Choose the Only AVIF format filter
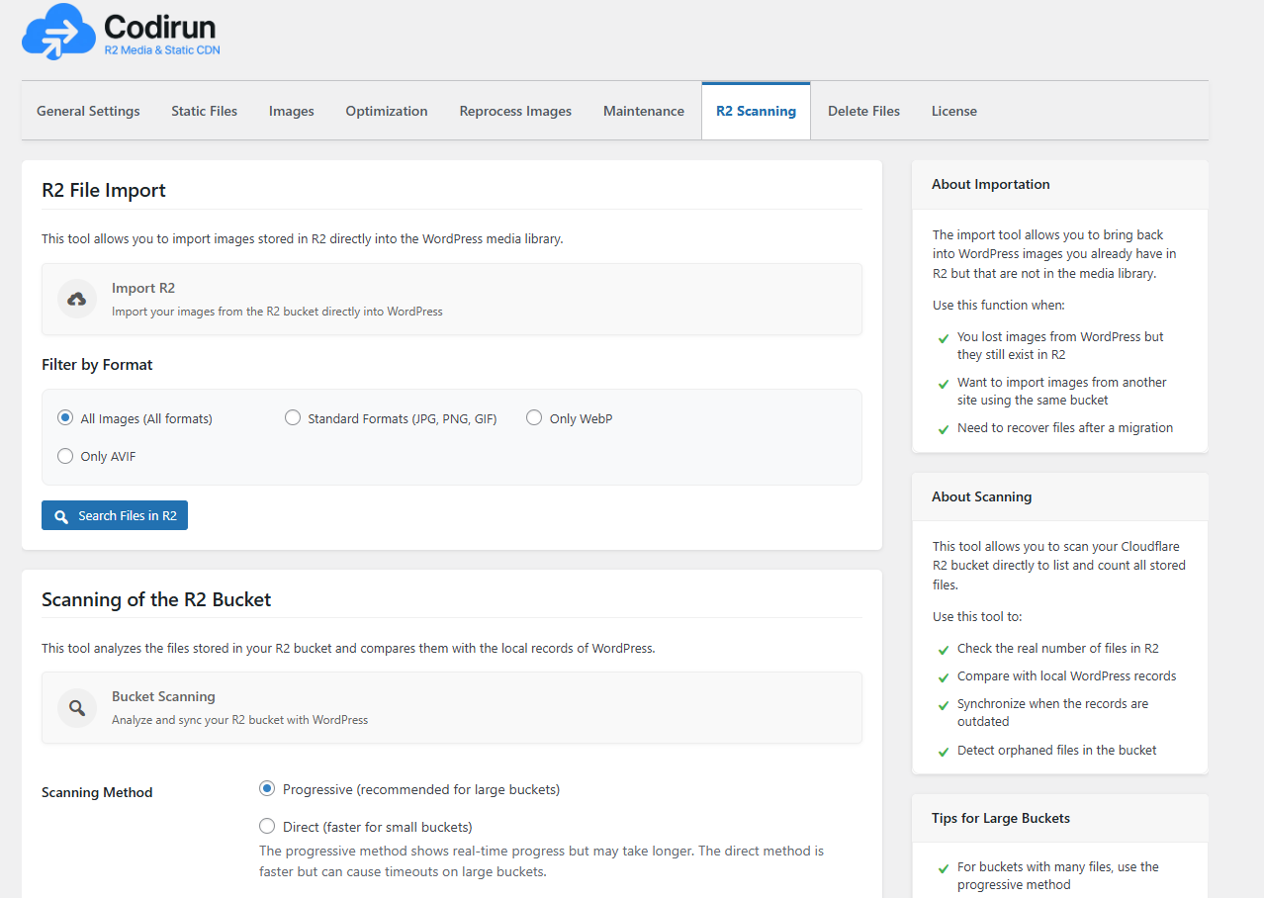 click(65, 456)
